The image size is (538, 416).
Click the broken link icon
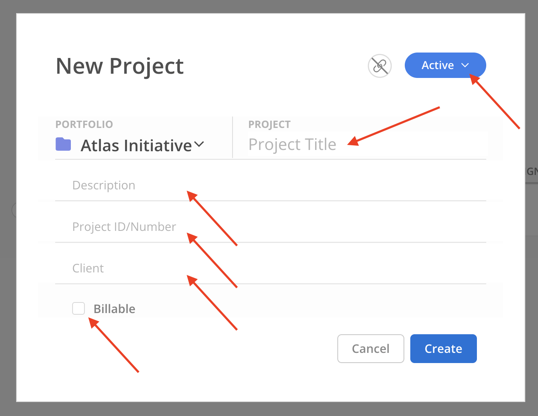point(379,66)
